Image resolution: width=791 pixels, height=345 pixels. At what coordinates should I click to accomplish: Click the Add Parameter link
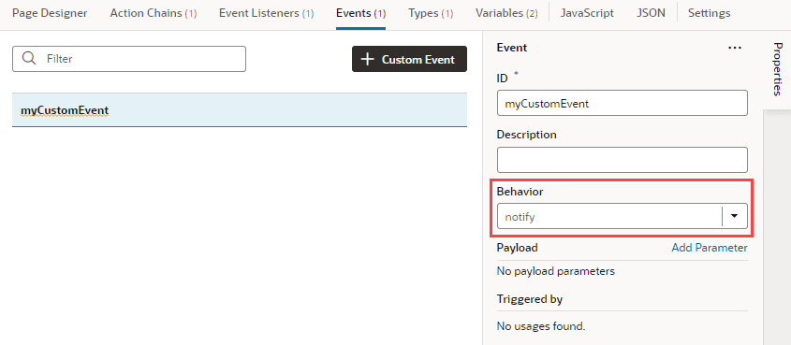(710, 247)
